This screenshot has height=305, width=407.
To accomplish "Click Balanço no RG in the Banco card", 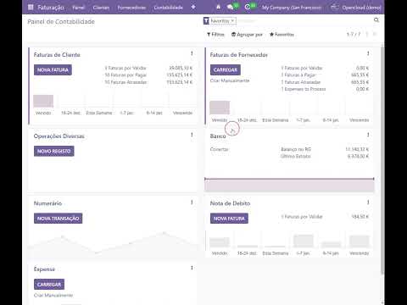I will pyautogui.click(x=296, y=149).
